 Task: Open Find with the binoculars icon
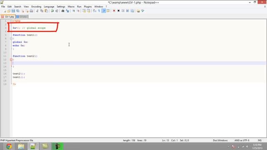63,11
